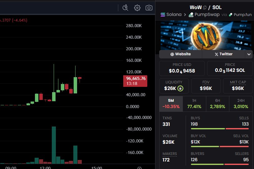This screenshot has width=254, height=169.
Task: Open the quick search indicator icon
Action: pos(125,7)
